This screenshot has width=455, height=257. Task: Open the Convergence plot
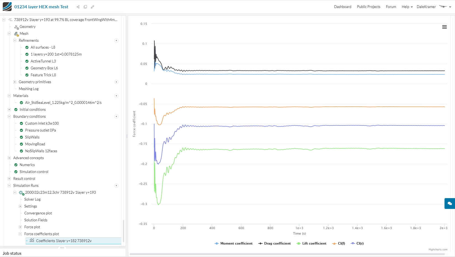coord(38,213)
